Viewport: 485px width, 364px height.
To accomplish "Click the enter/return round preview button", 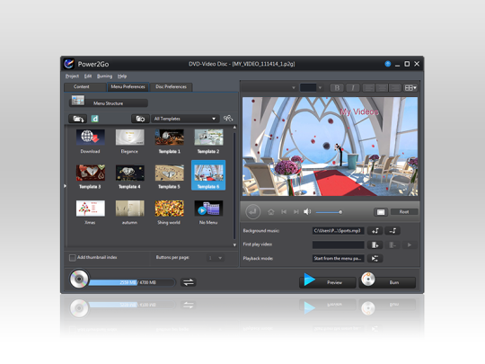I will pos(252,212).
